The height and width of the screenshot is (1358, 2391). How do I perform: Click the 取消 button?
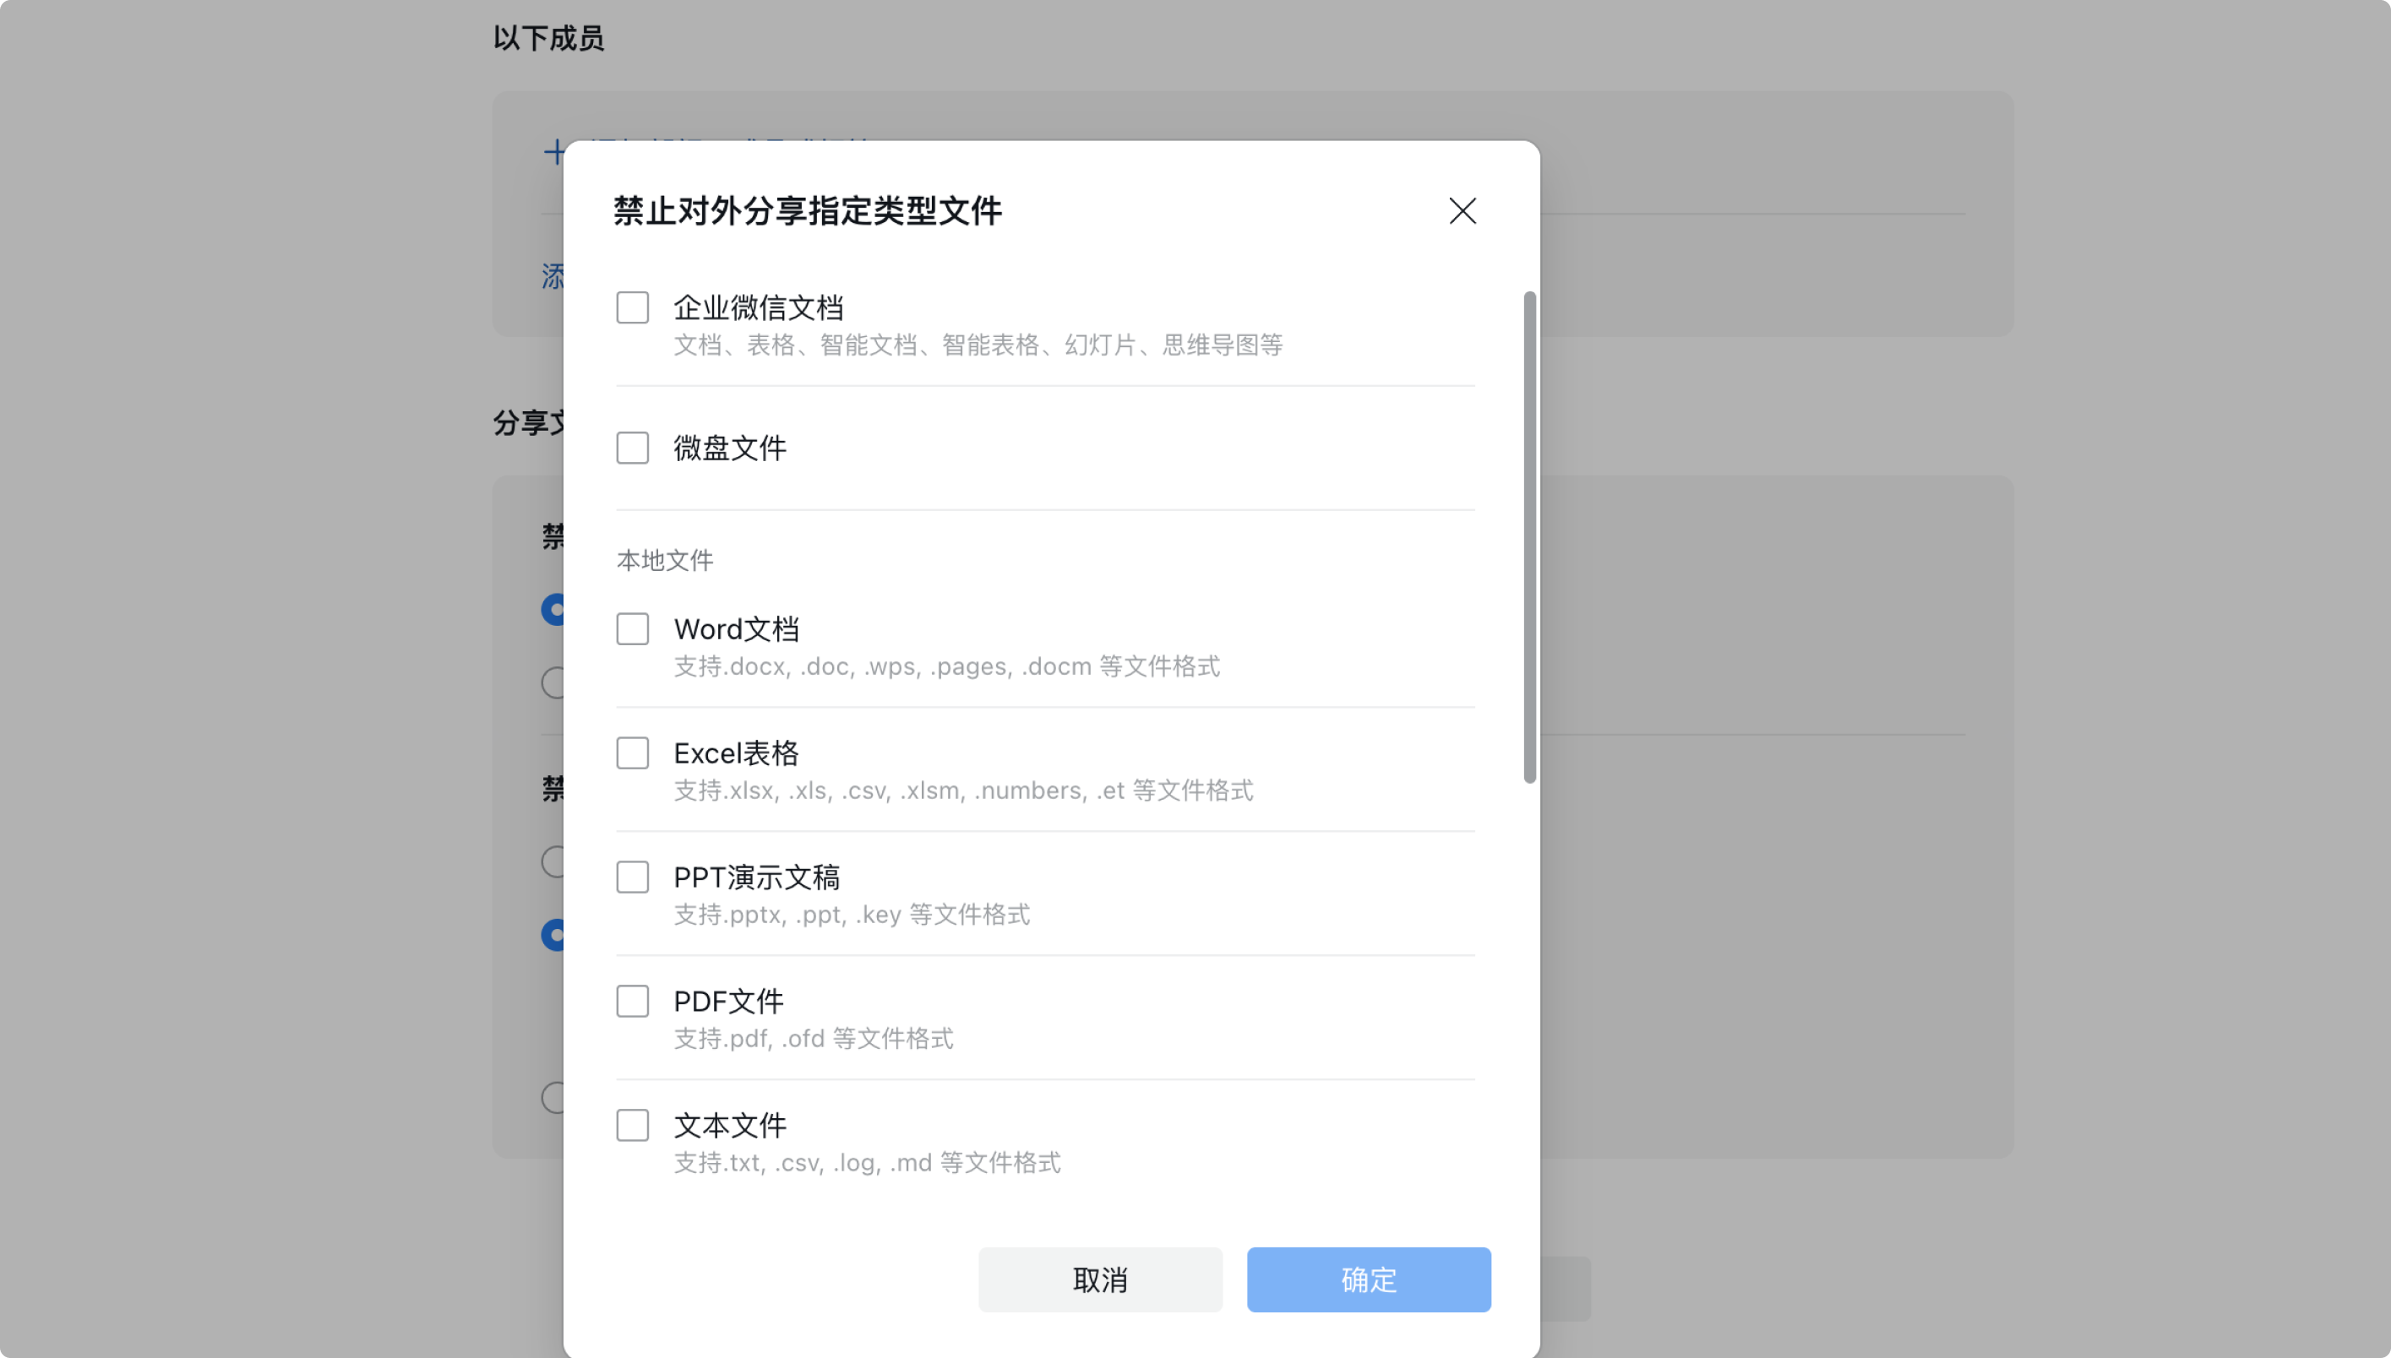tap(1100, 1279)
